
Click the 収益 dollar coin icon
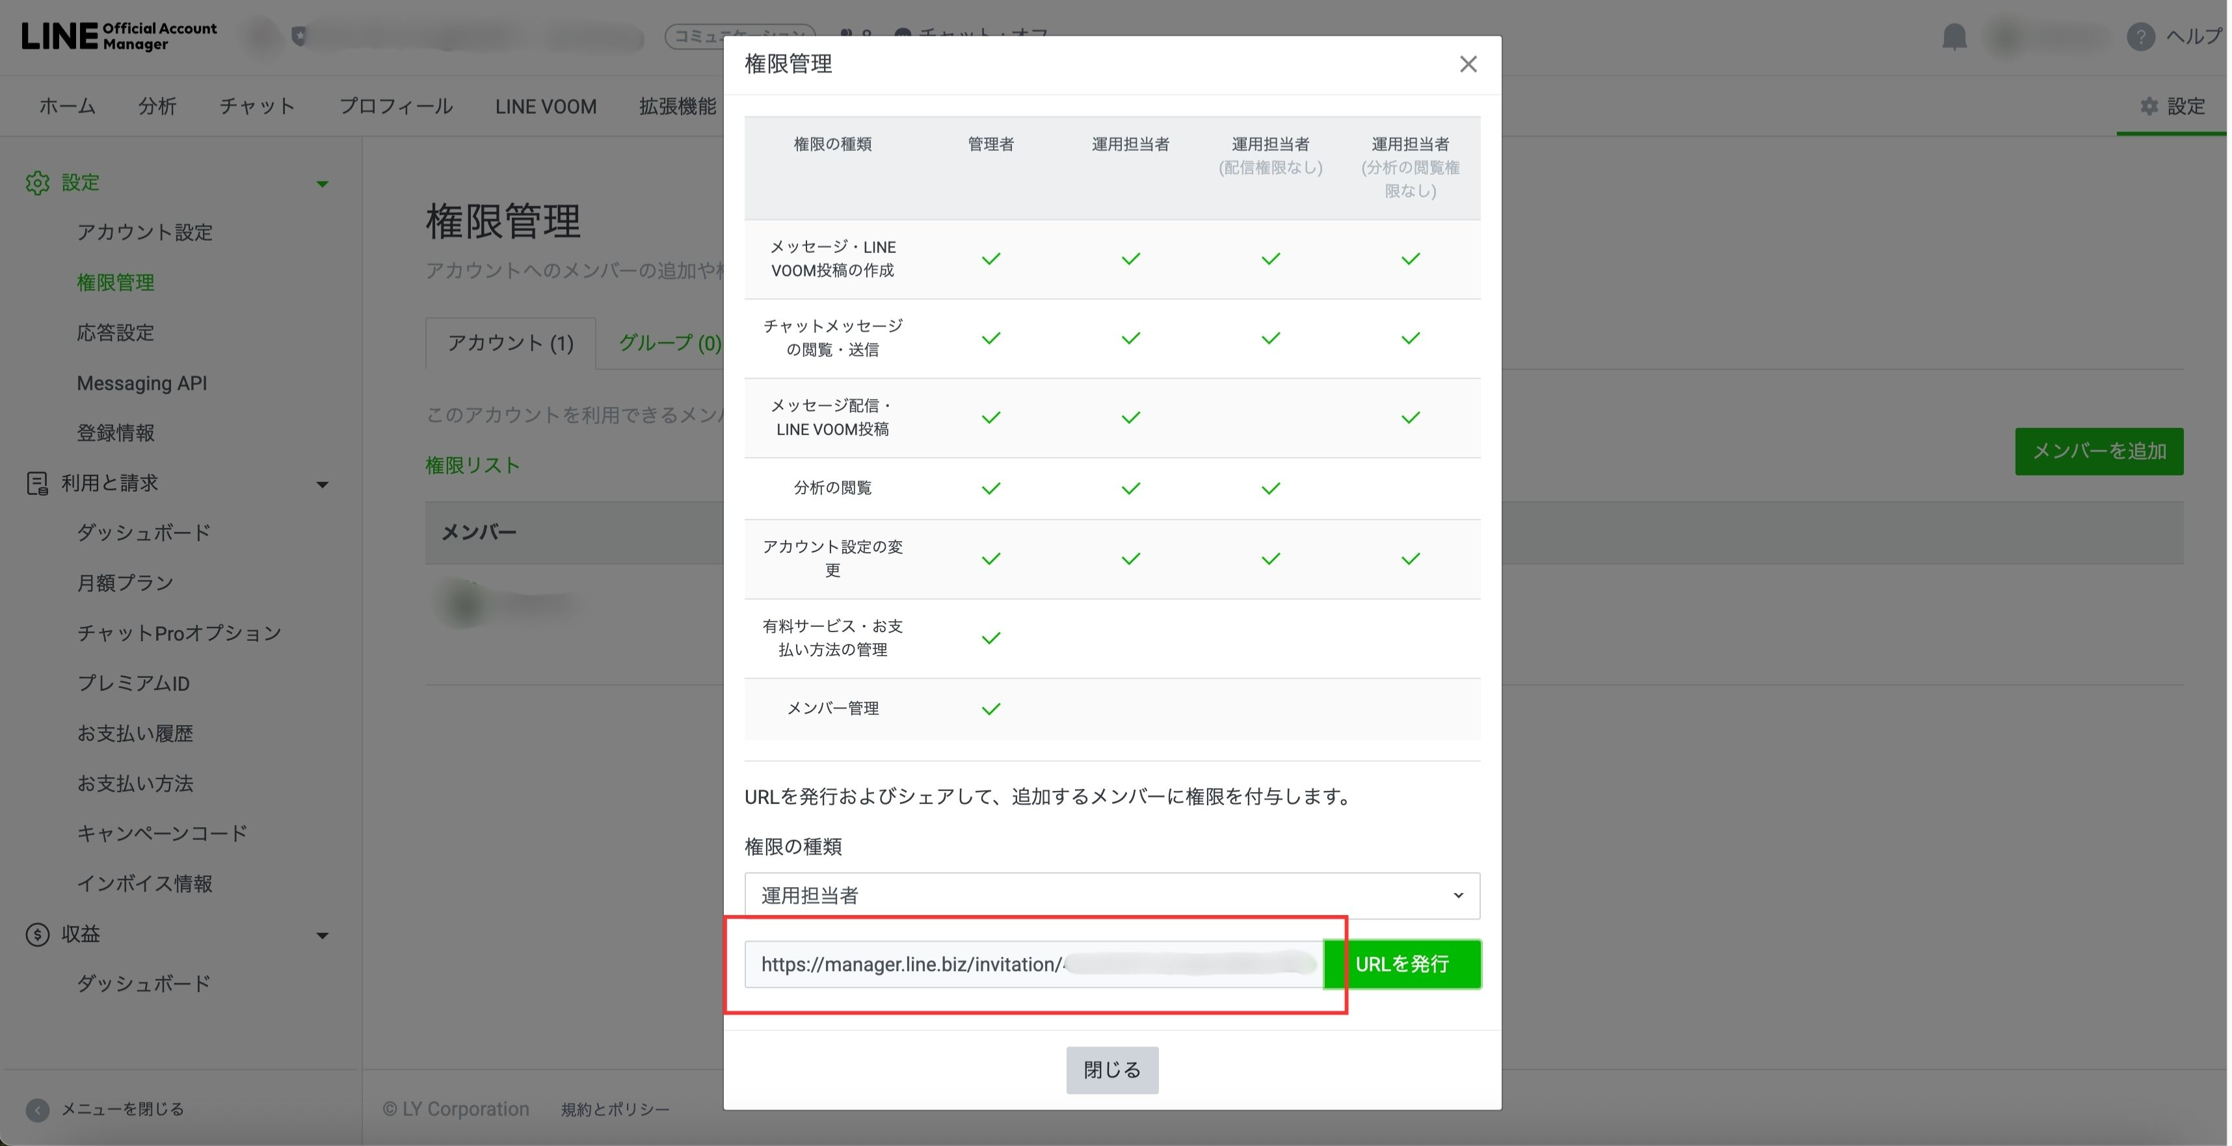coord(37,935)
